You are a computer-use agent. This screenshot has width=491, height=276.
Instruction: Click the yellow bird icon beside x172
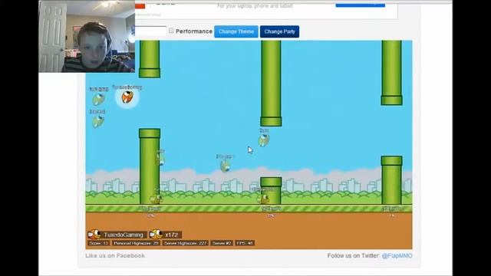pos(156,235)
